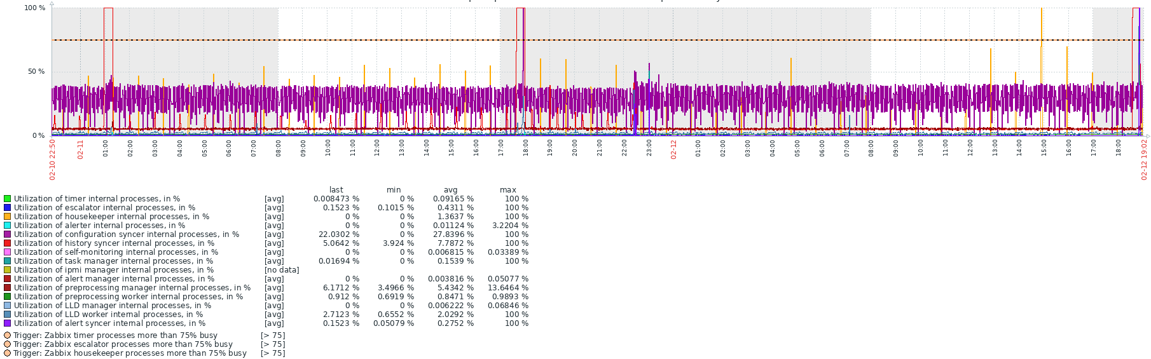Click the 'Utilization of alert syncer internal processes' label
1151x359 pixels.
tap(109, 323)
